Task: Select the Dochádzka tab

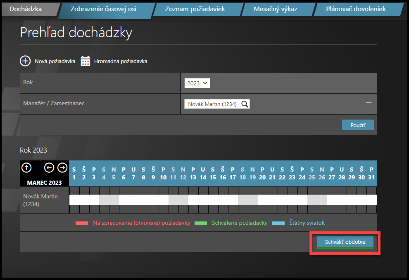Action: coord(26,9)
